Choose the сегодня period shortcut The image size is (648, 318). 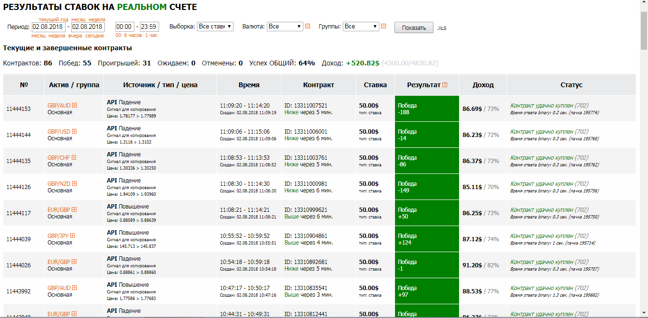(x=94, y=36)
